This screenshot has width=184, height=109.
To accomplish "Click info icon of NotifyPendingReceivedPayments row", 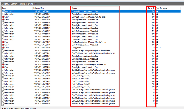I will [3, 51].
